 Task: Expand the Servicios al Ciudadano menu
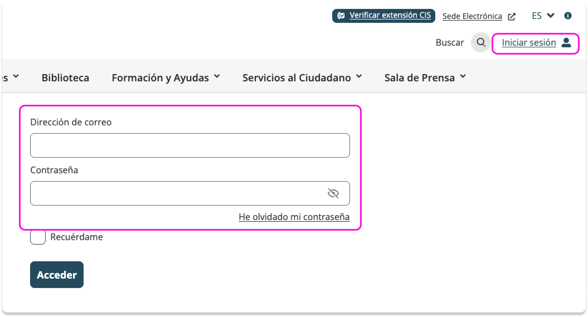(302, 77)
